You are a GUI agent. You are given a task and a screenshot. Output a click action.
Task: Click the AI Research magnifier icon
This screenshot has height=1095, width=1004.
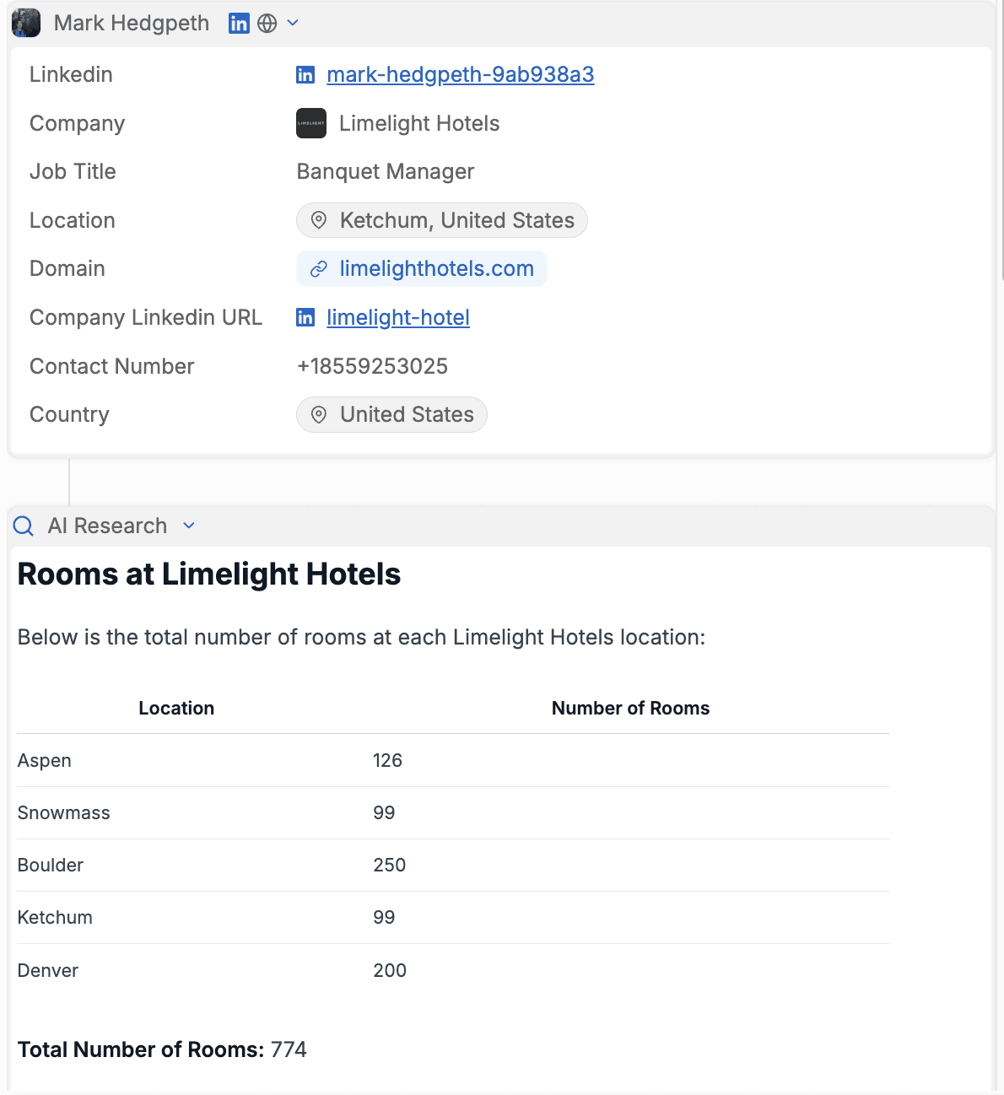(x=24, y=526)
